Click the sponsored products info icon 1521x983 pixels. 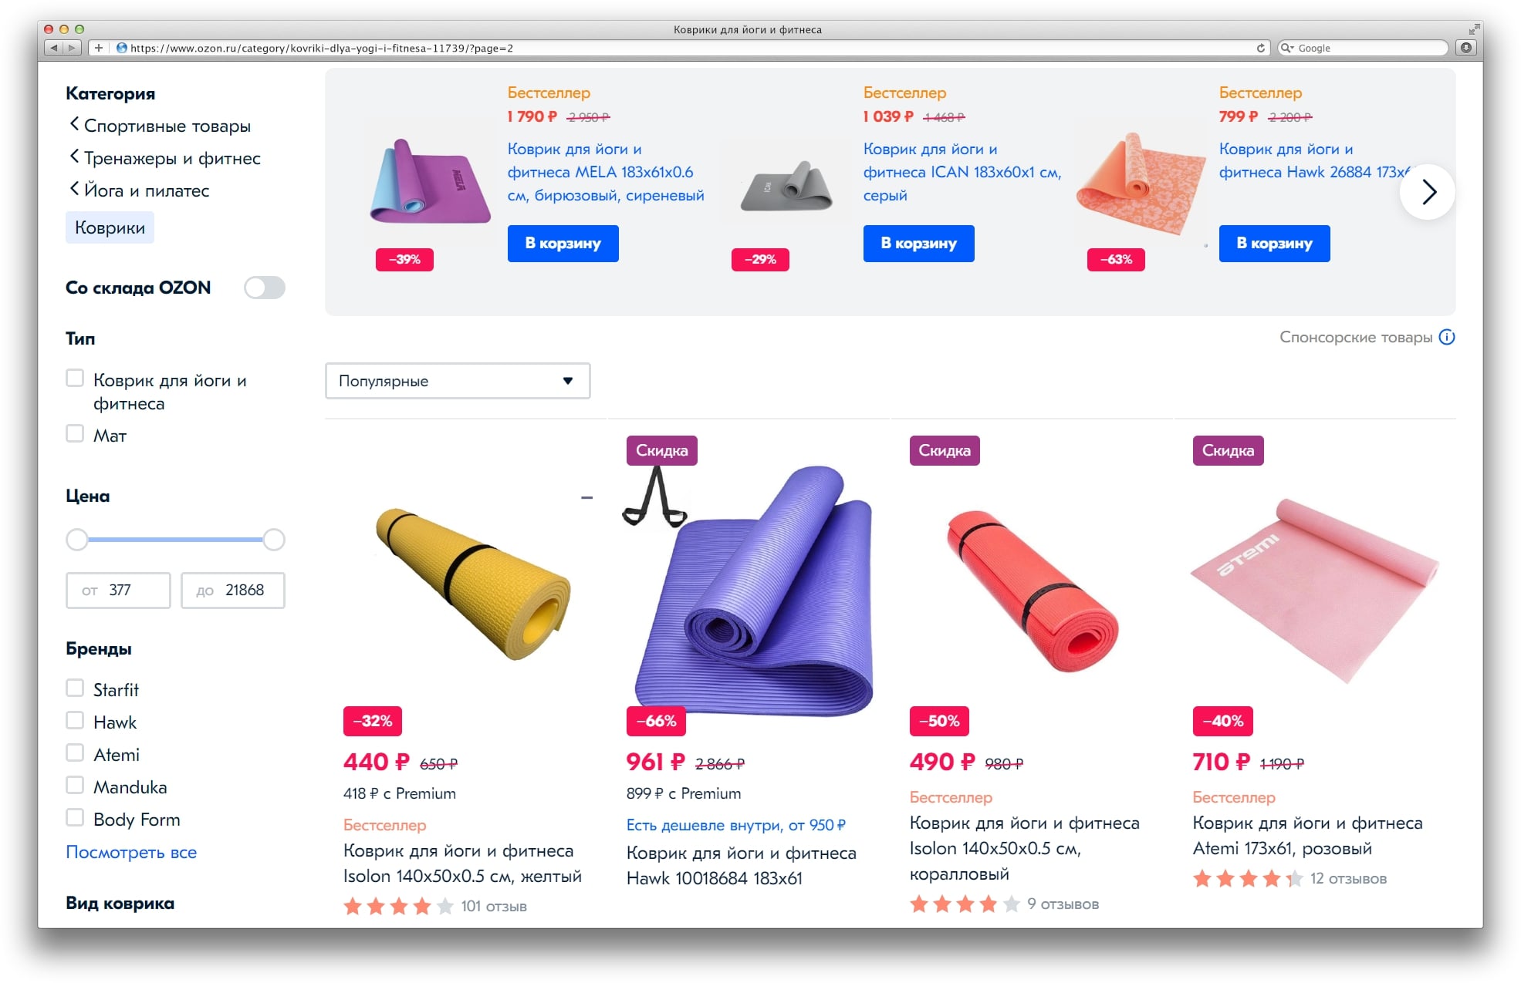pyautogui.click(x=1447, y=337)
